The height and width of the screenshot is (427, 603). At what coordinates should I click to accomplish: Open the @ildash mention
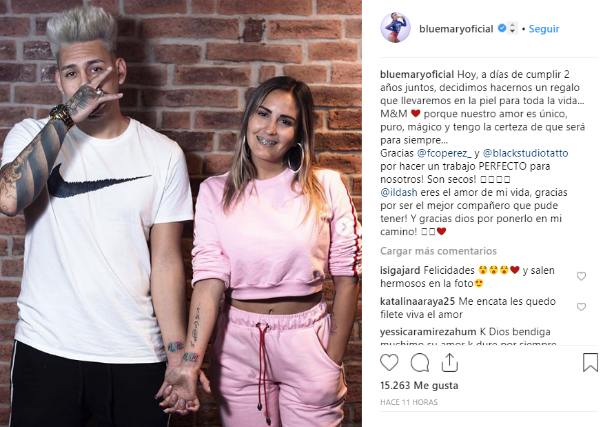(x=399, y=192)
